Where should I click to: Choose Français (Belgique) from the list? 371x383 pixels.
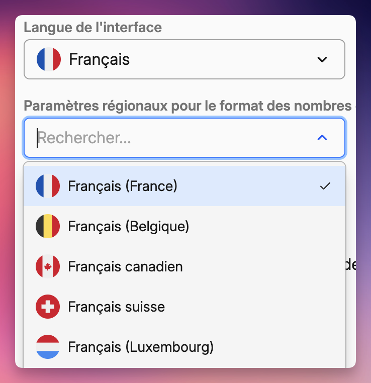click(128, 226)
